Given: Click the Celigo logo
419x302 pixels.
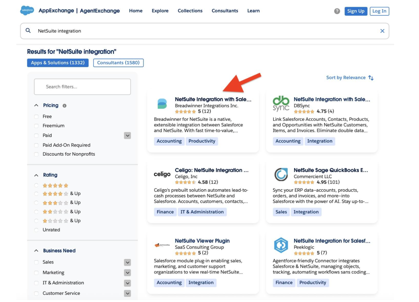Looking at the screenshot, I should (162, 174).
